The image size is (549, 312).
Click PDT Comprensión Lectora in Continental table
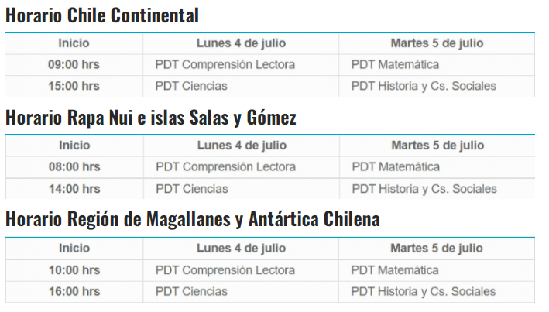[225, 65]
